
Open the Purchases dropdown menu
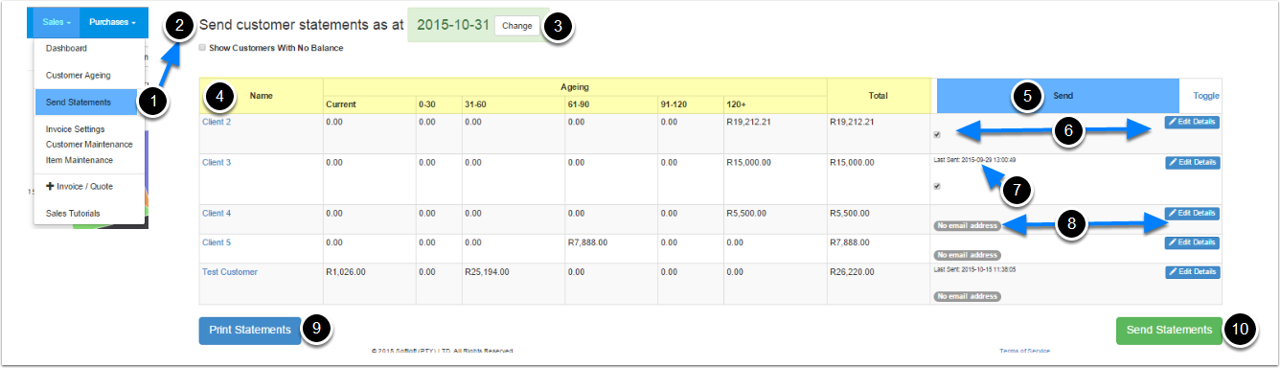point(113,21)
